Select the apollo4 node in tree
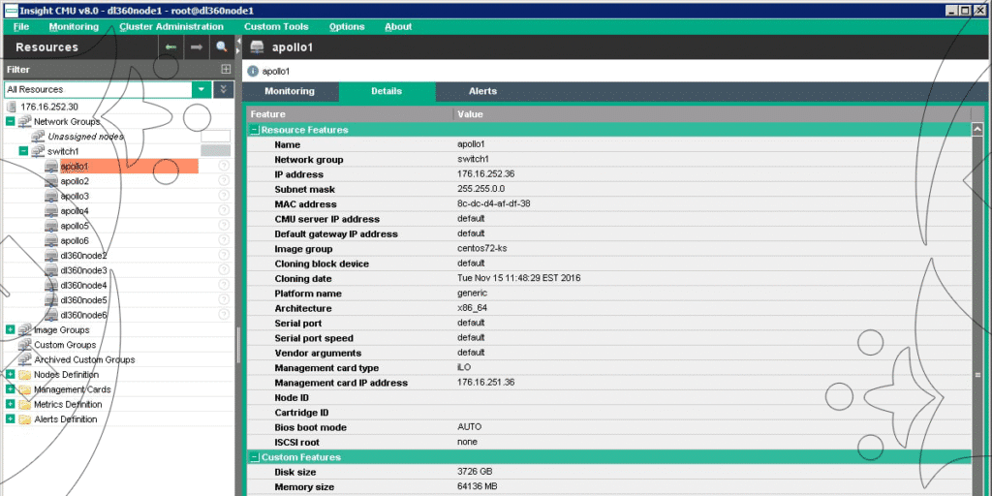Viewport: 992px width, 496px height. (x=75, y=211)
